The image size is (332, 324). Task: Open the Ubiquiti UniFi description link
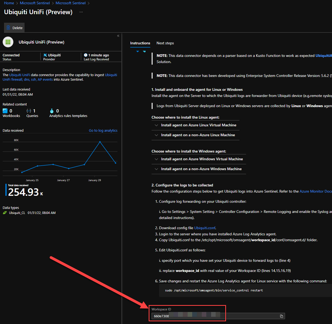[19, 75]
